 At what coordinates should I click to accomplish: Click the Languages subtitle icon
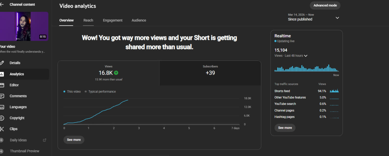2,107
